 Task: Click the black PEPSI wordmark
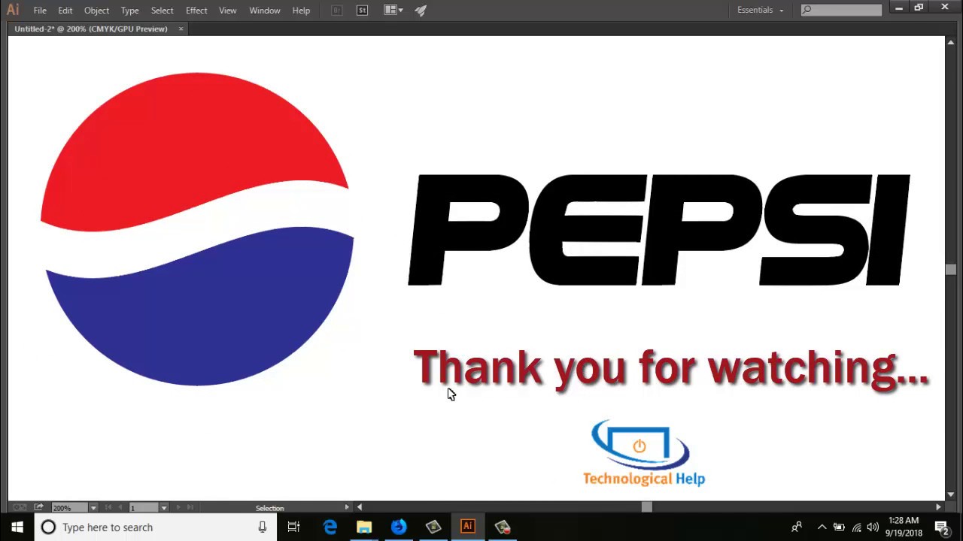[659, 230]
